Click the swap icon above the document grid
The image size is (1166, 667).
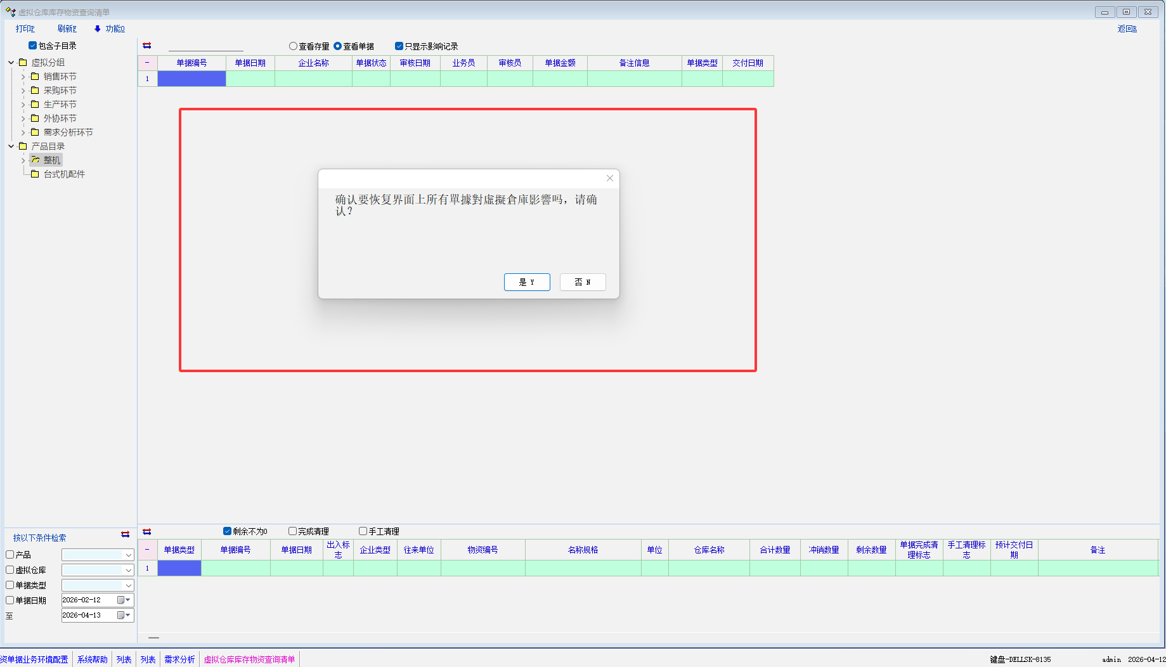click(x=146, y=46)
